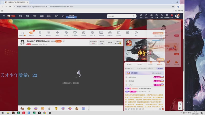Switch to the 在线榜 tab
205x115 pixels.
pos(129,64)
